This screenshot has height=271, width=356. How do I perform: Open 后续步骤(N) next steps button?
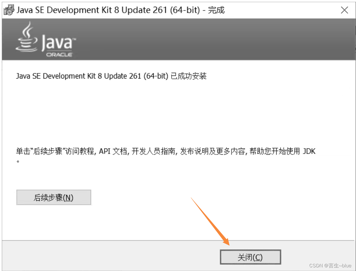(x=53, y=197)
